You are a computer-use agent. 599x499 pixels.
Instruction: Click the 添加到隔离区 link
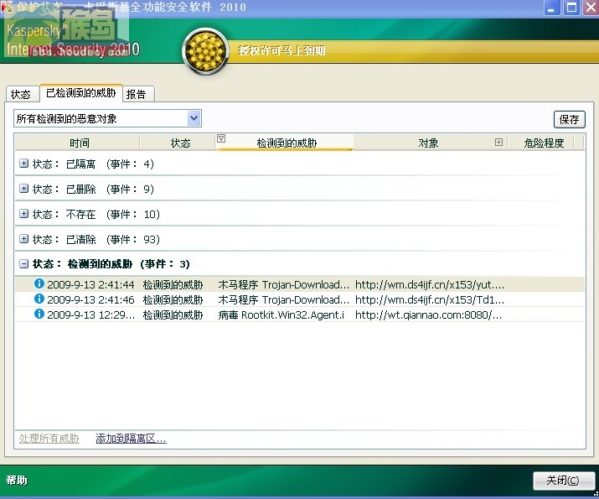(131, 439)
